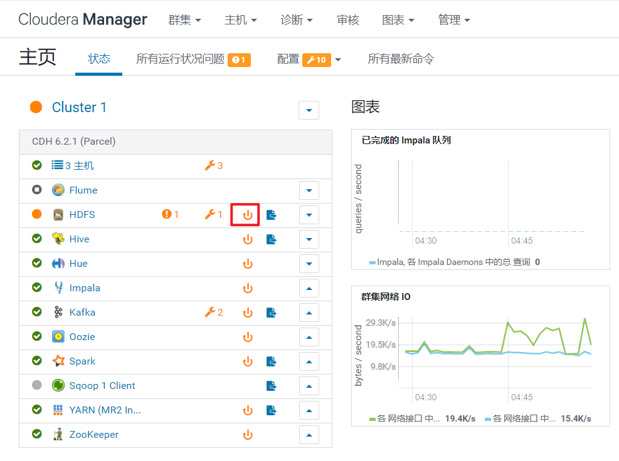Open the 审核 menu item

tap(348, 19)
